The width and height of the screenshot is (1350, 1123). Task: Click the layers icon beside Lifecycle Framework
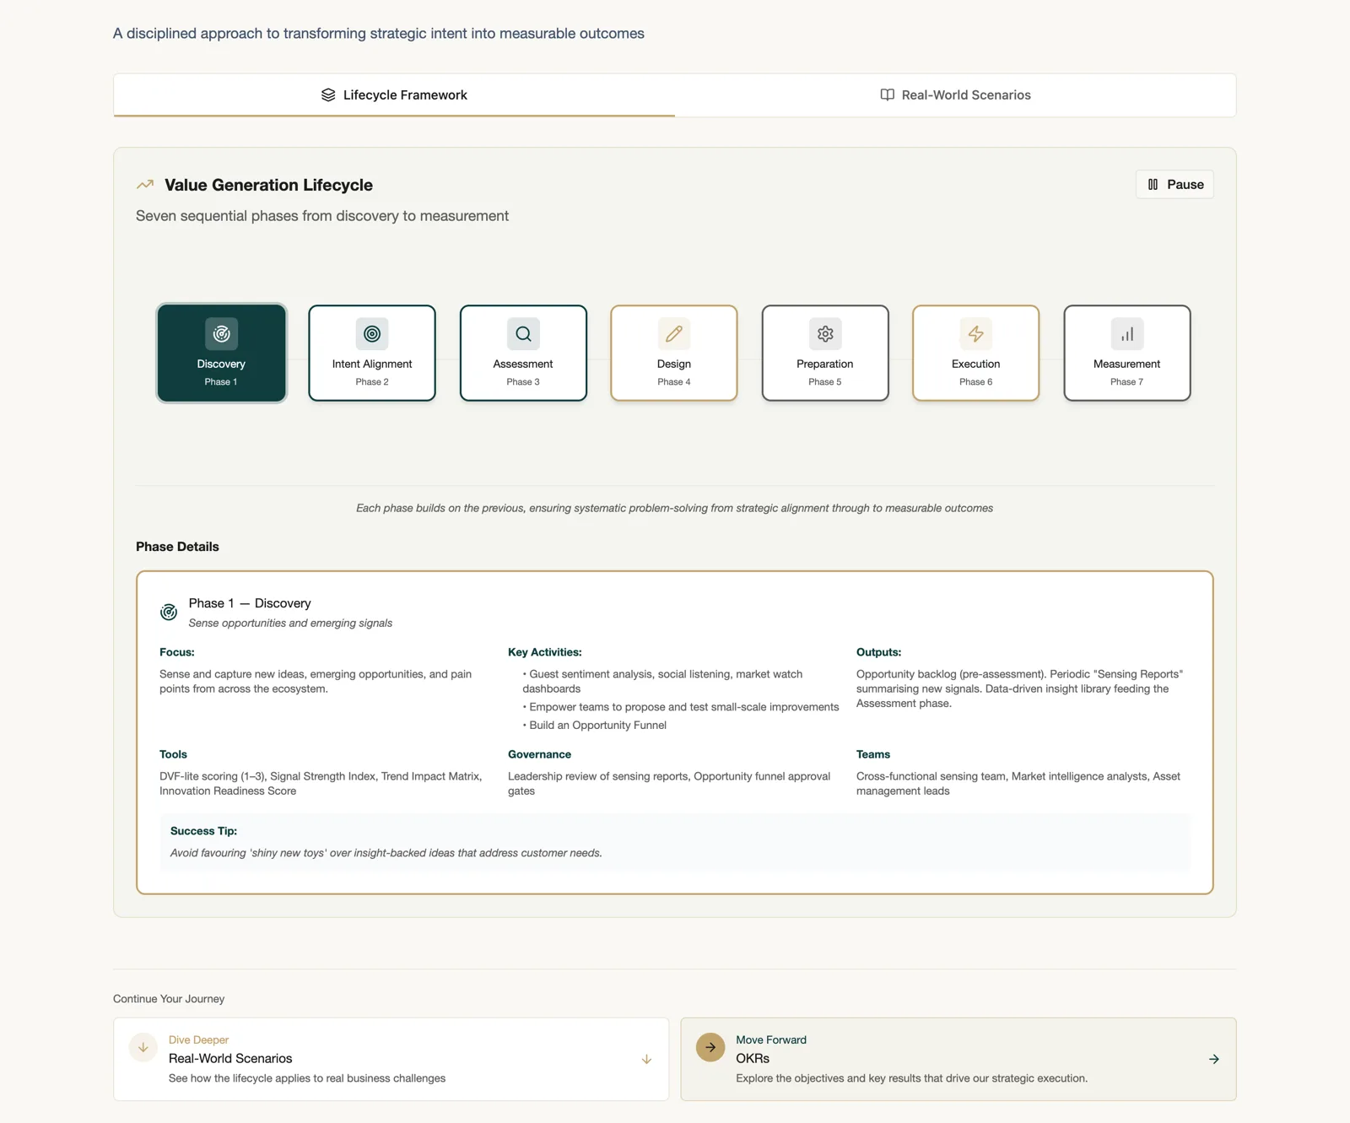point(328,94)
